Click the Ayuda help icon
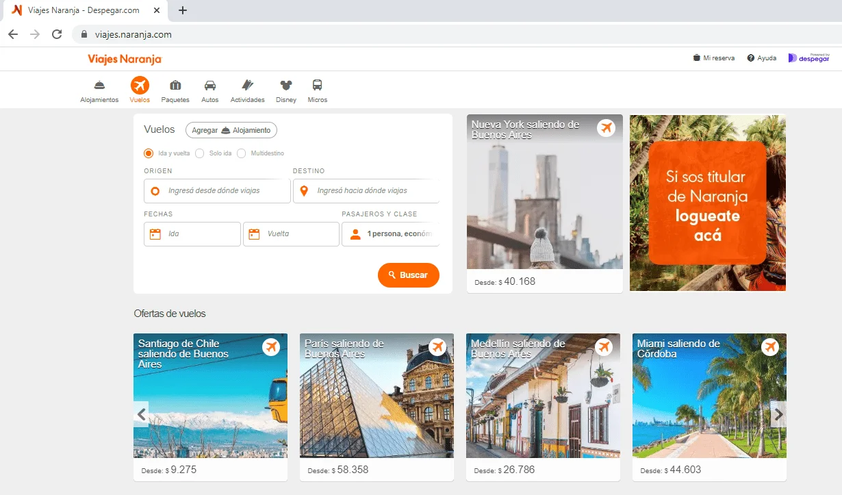The image size is (842, 495). tap(751, 58)
